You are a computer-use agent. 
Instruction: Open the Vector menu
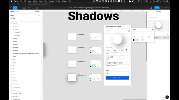(x=41, y=1)
